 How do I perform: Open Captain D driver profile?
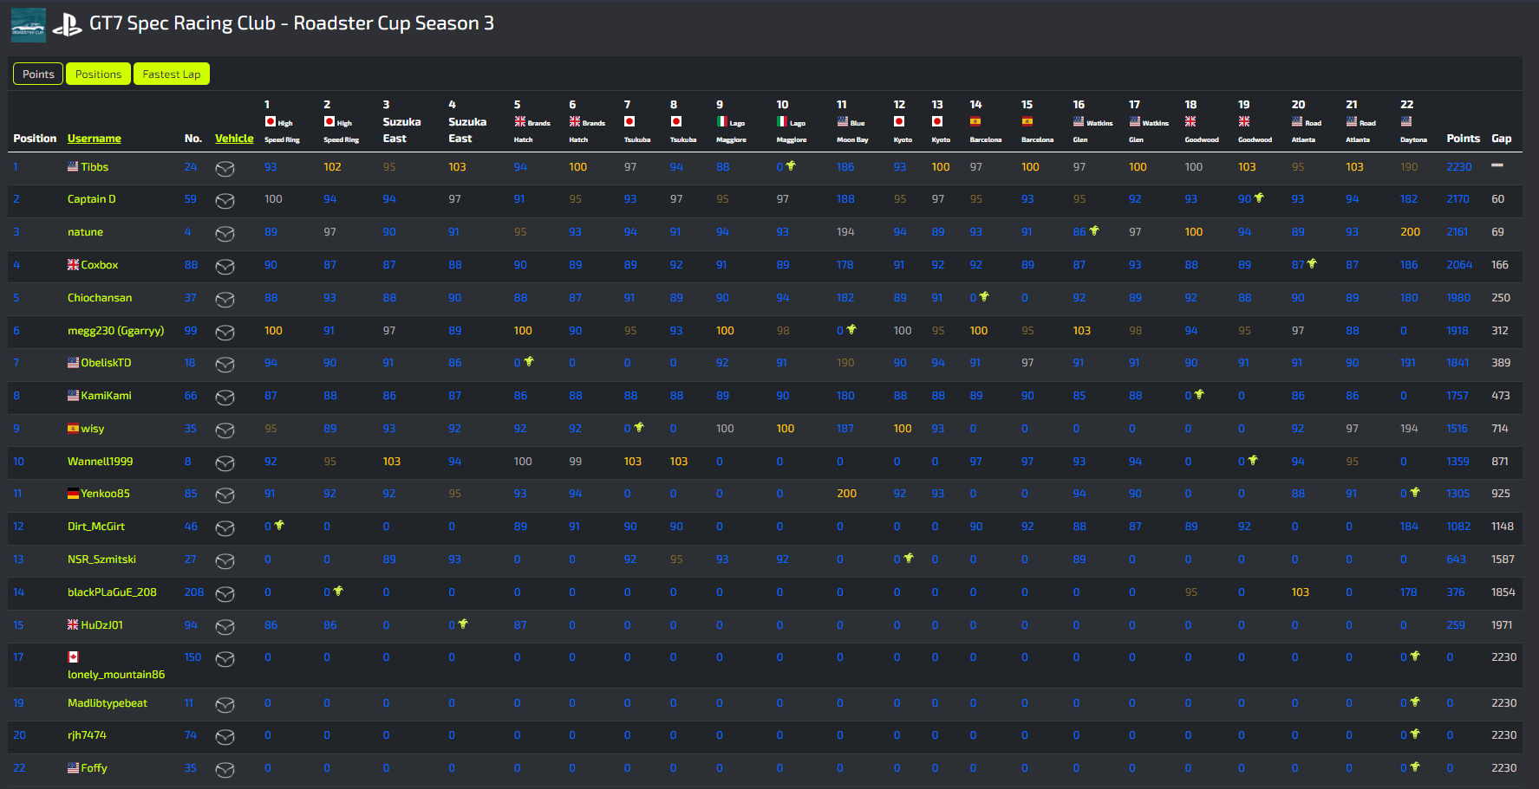pyautogui.click(x=92, y=199)
